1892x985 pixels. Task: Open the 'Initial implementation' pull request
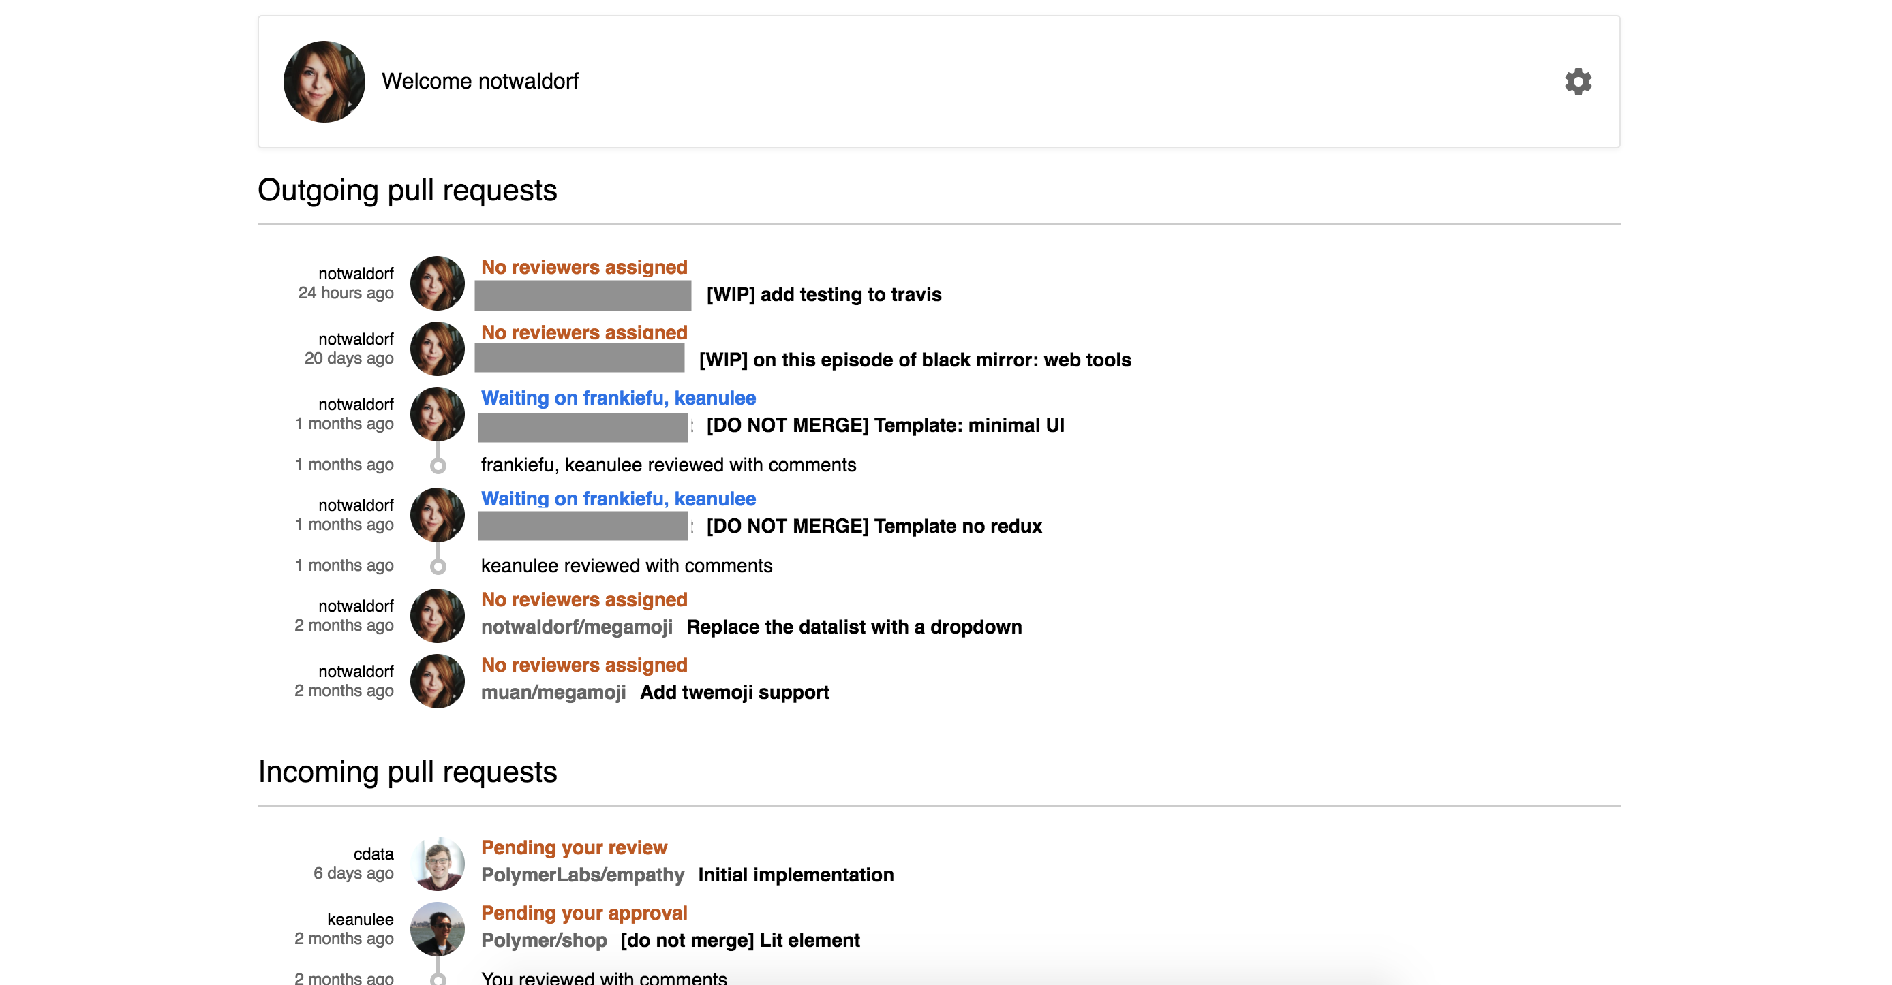tap(795, 875)
